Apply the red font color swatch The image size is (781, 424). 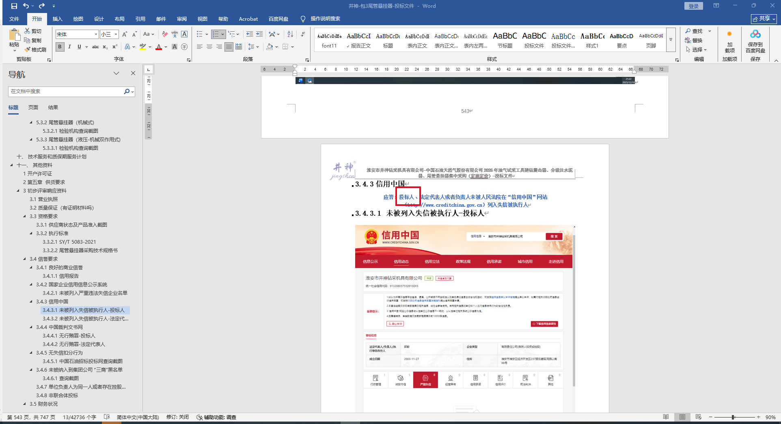[159, 47]
